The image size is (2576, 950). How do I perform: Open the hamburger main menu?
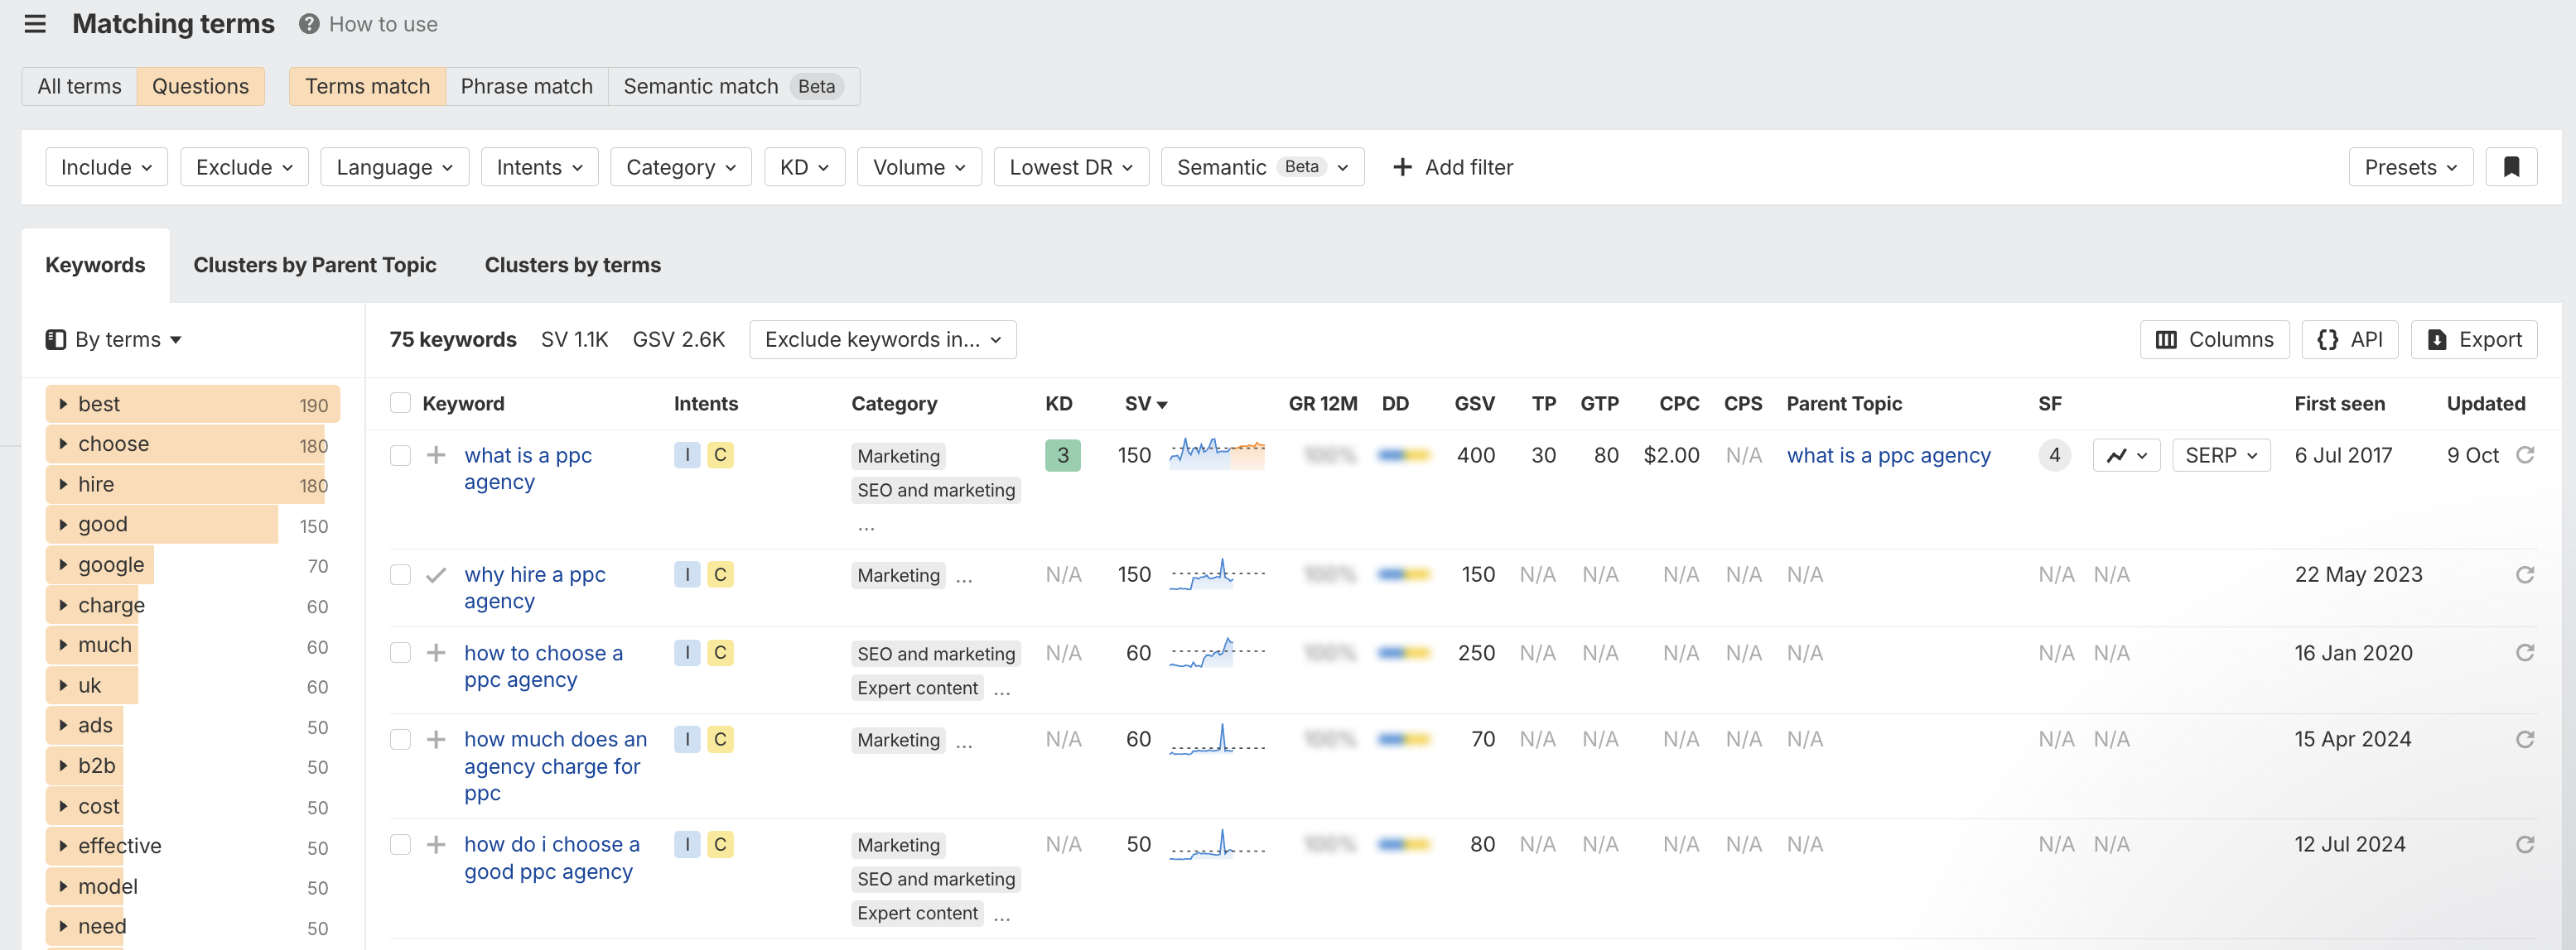[x=35, y=24]
